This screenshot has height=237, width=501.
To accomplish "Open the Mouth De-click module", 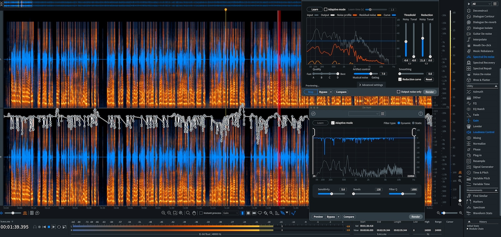I will click(x=482, y=45).
